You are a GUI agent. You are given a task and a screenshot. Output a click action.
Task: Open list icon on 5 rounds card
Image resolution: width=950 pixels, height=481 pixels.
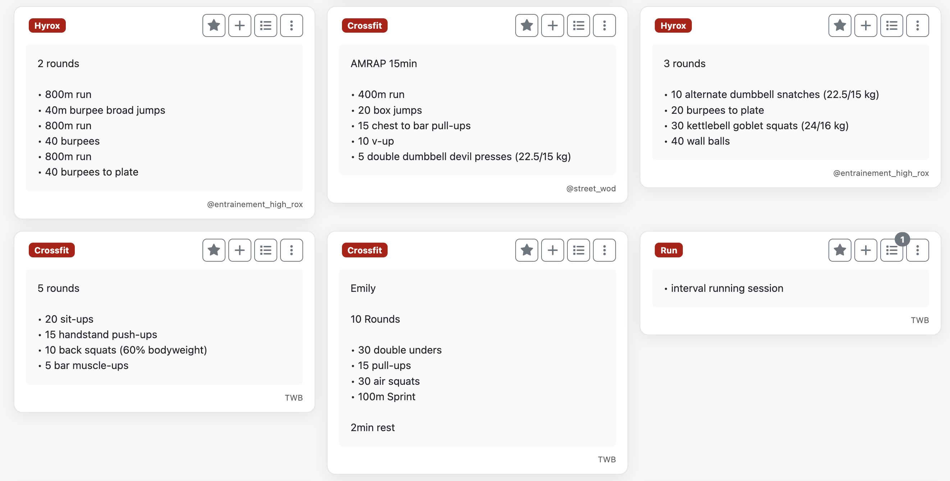[x=265, y=250]
